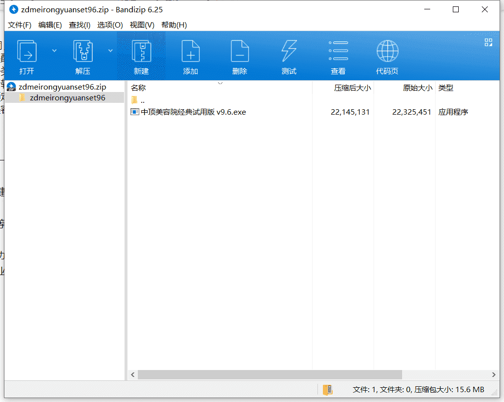Screen dimensions: 504x402
Task: Click the Test archive (测试) icon
Action: click(289, 51)
